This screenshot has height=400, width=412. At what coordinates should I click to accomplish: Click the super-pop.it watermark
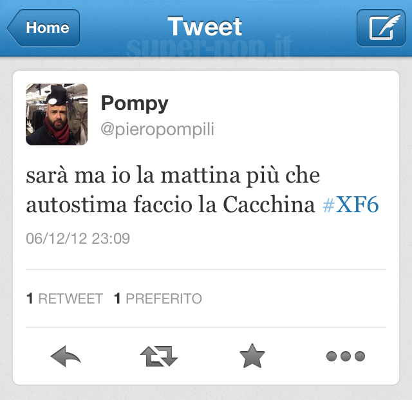[x=209, y=46]
